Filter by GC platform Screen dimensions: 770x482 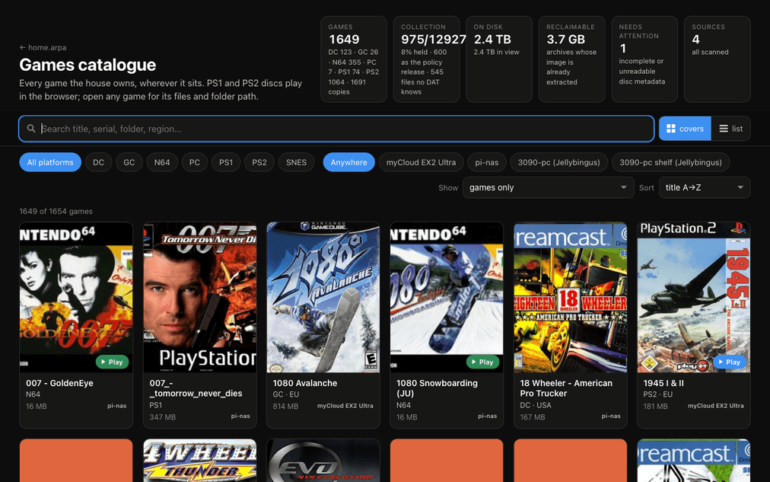129,162
